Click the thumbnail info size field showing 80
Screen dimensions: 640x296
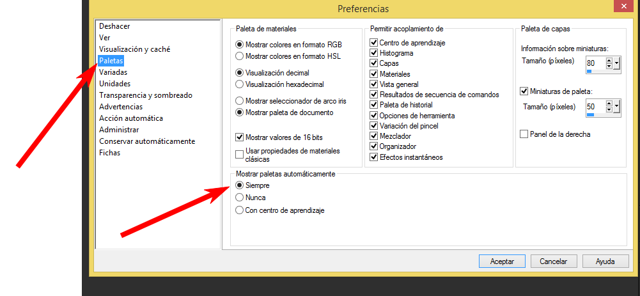click(x=595, y=63)
